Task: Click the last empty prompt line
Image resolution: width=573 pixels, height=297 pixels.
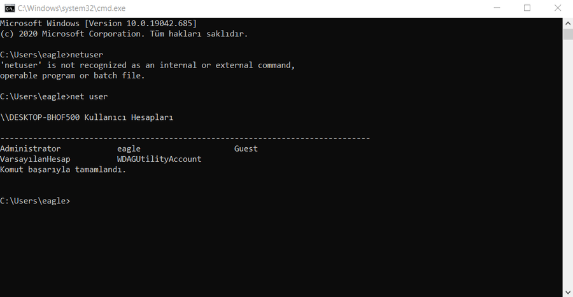Action: tap(36, 201)
